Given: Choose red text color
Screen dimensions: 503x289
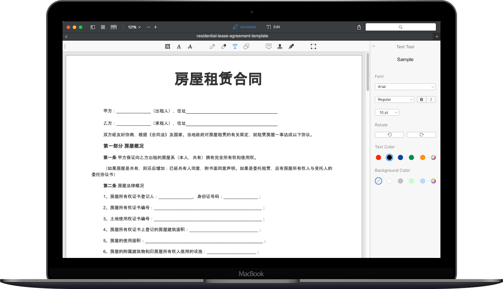Looking at the screenshot, I should (x=379, y=158).
